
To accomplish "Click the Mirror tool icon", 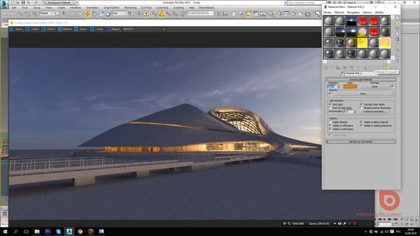I will 219,14.
